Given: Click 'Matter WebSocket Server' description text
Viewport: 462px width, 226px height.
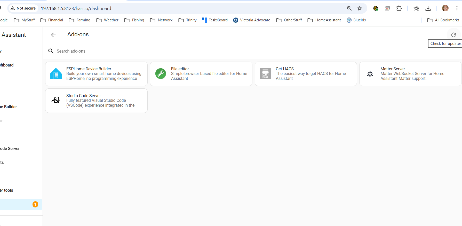Looking at the screenshot, I should pos(412,76).
